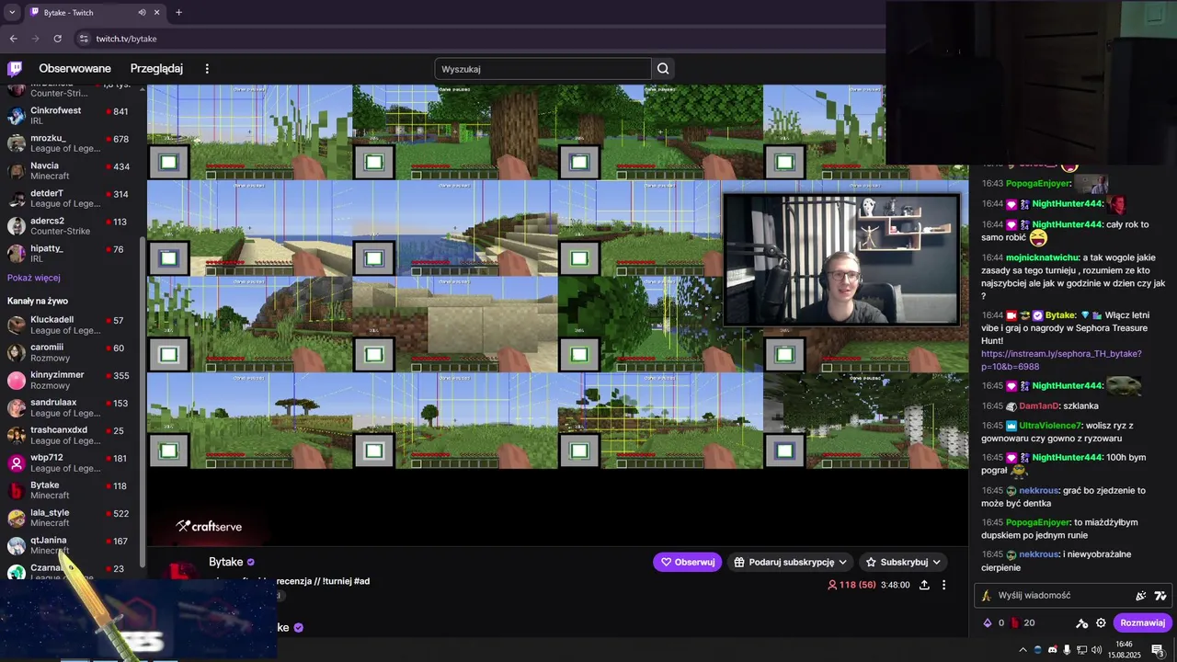Mute the Bytake tab audio icon
Viewport: 1177px width, 662px height.
142,13
